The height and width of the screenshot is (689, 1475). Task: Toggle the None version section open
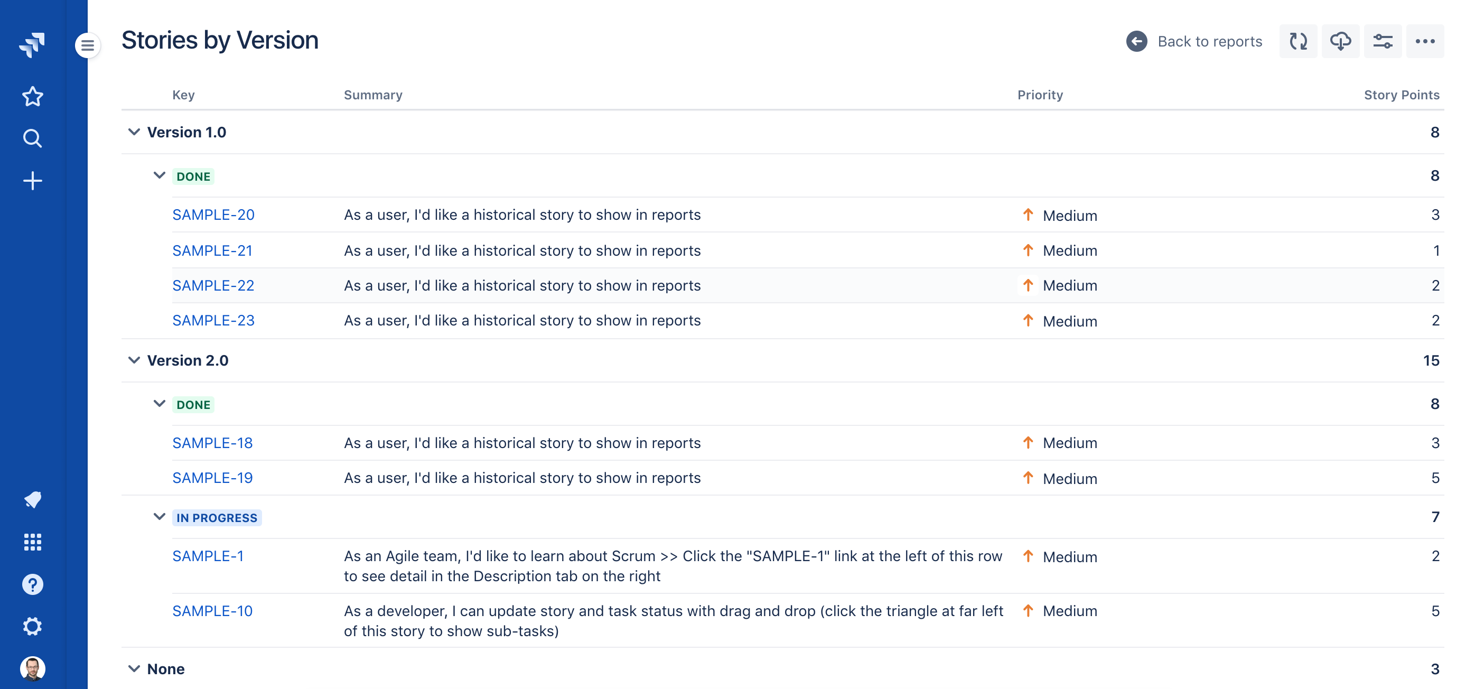click(x=135, y=668)
